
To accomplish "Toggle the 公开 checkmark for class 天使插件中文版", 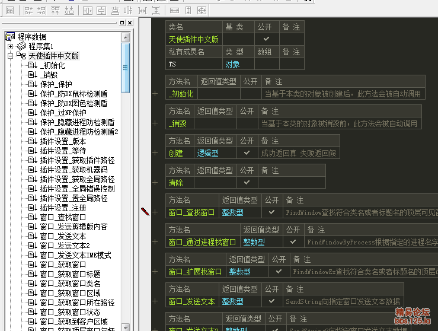I will [267, 39].
